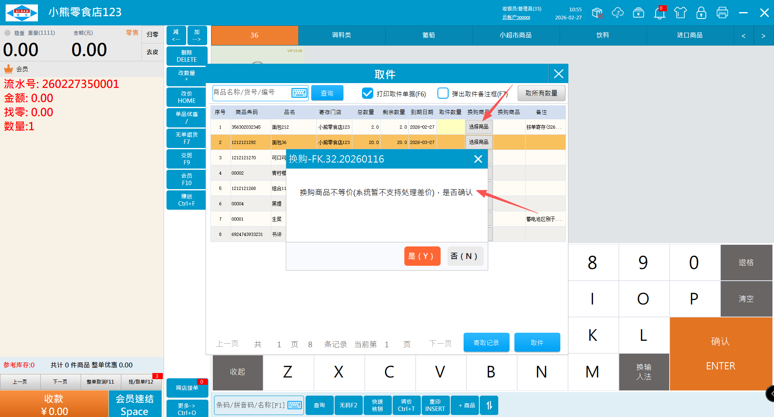
Task: Uncheck 打印取件单据(F6) checkbox
Action: (367, 94)
